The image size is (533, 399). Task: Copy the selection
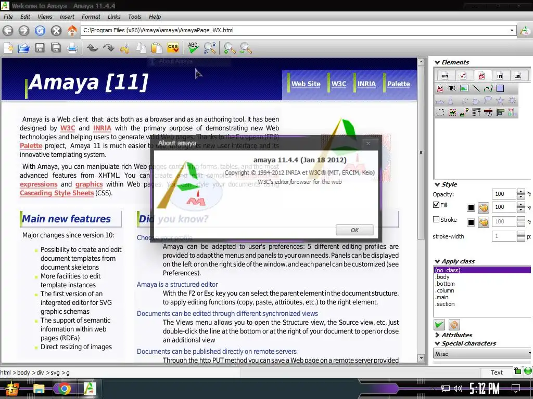coord(141,48)
